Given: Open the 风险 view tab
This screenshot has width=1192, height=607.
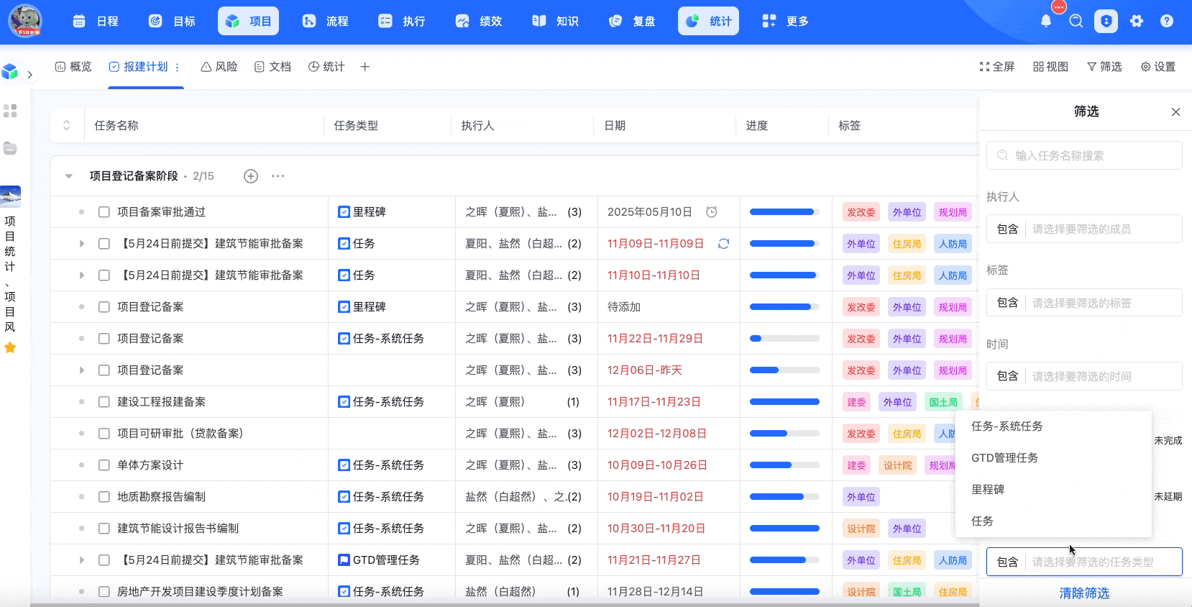Looking at the screenshot, I should (219, 67).
